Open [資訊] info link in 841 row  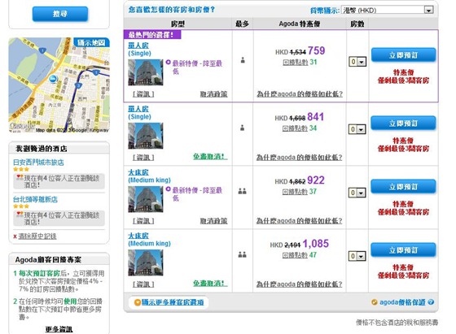pyautogui.click(x=143, y=158)
